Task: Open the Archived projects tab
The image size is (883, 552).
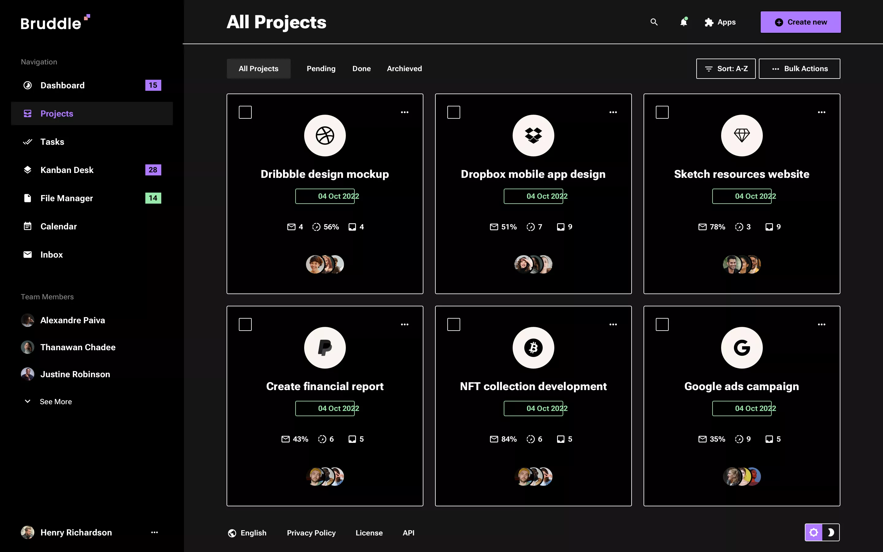Action: pos(404,68)
